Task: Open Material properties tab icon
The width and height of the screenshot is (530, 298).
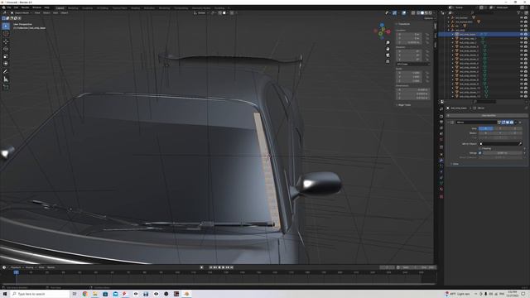Action: coord(441,190)
